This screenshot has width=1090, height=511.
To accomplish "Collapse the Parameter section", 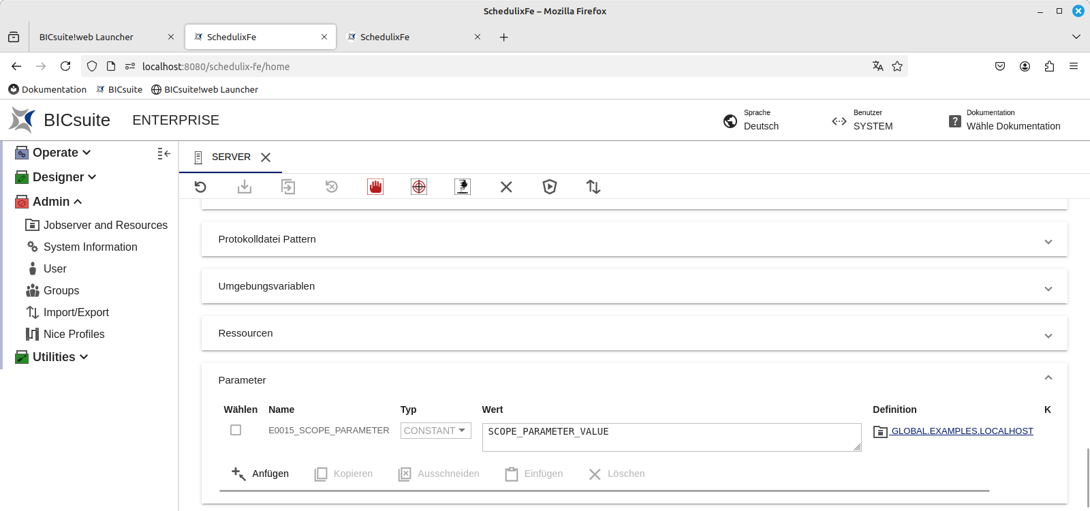I will point(1048,378).
